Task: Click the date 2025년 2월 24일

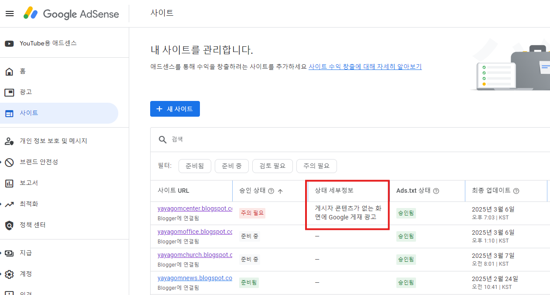Action: click(x=495, y=279)
